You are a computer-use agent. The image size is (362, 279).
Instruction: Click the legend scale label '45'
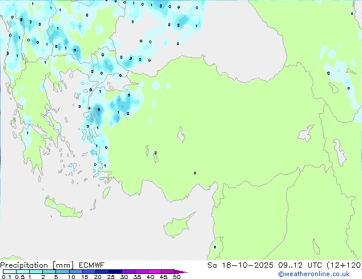point(163,277)
